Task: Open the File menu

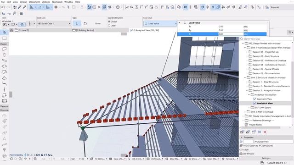Action: click(x=3, y=2)
